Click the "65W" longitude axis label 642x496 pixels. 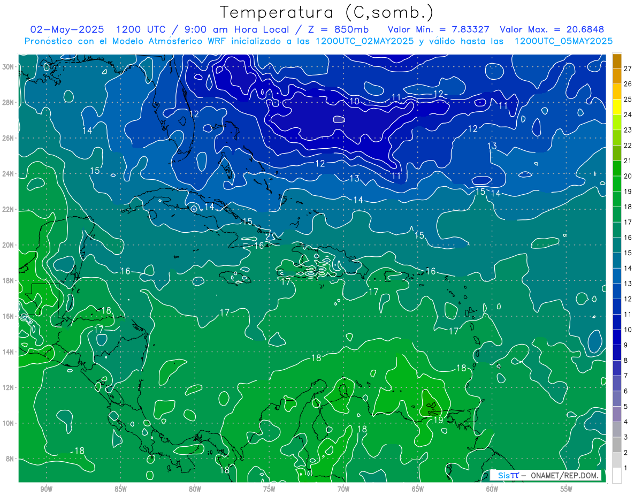tap(418, 489)
